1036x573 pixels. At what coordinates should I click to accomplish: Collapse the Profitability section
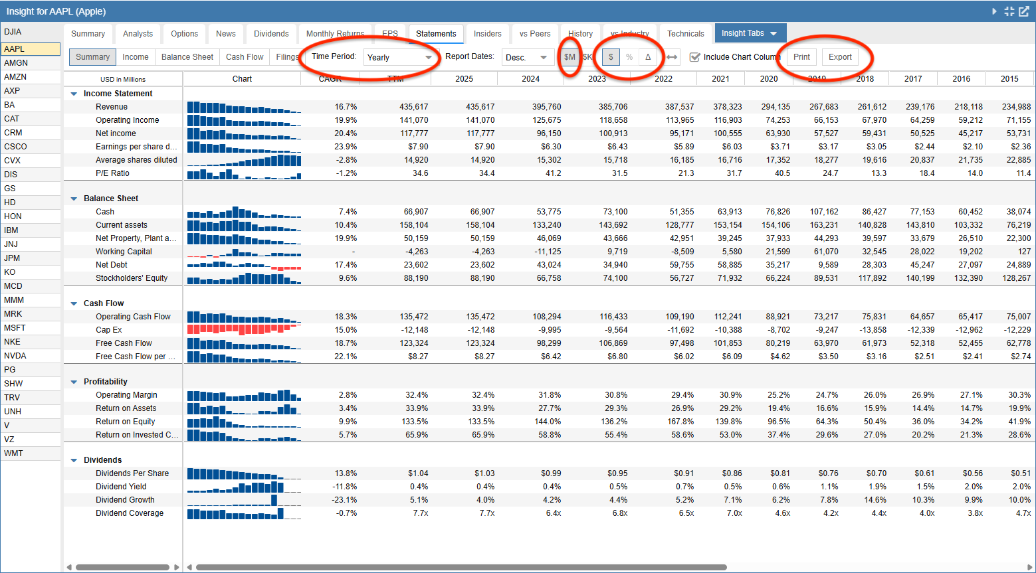[x=74, y=382]
